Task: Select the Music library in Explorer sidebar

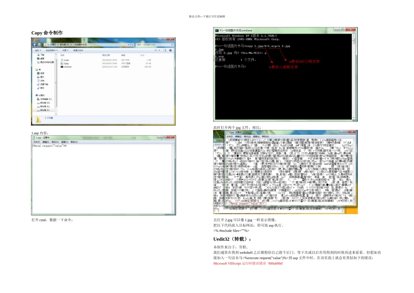Action: (x=41, y=88)
